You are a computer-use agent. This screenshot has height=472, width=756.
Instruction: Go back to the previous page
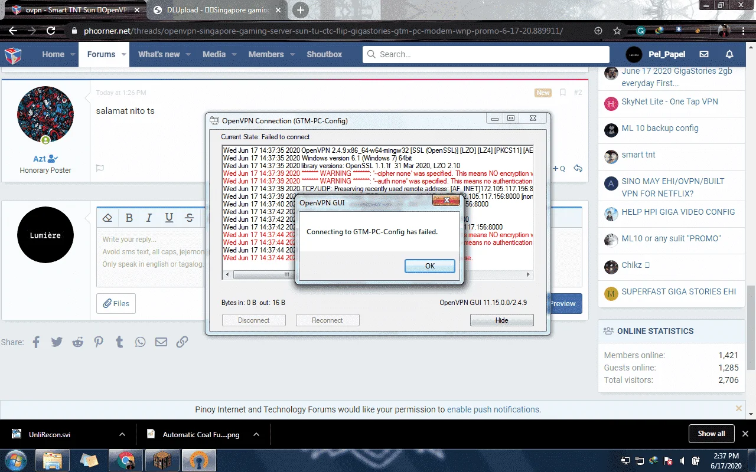[x=13, y=31]
